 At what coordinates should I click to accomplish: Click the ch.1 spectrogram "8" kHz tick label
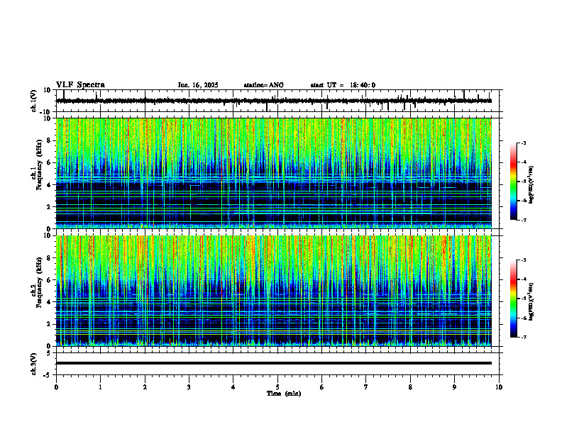50,140
